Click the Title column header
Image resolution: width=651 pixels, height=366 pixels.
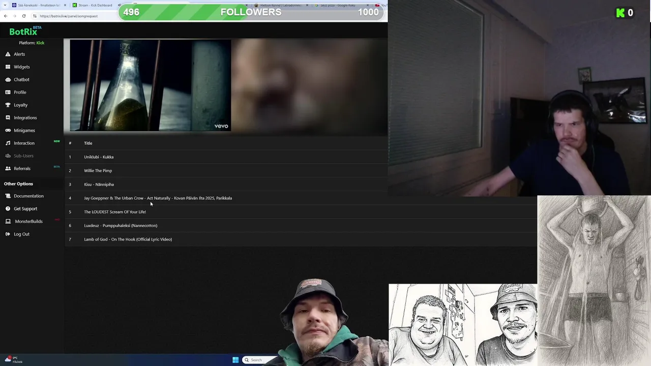pyautogui.click(x=88, y=143)
